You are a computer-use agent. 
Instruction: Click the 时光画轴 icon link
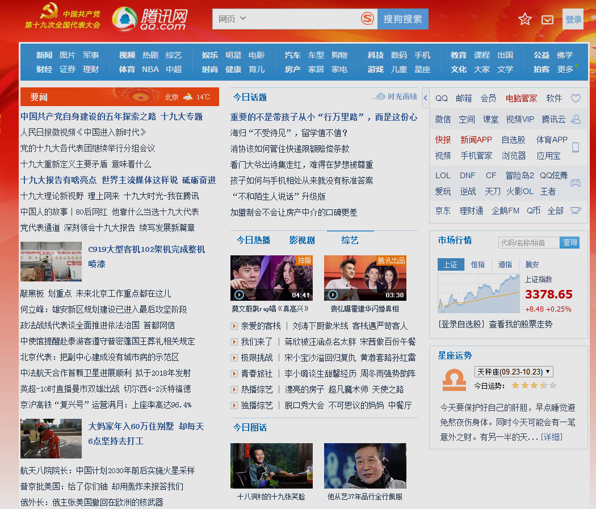396,96
